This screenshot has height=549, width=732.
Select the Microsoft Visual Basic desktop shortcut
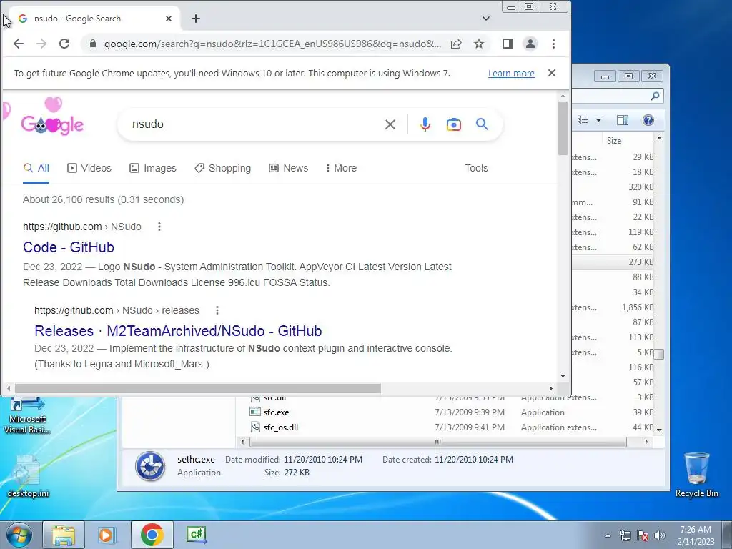click(x=27, y=417)
